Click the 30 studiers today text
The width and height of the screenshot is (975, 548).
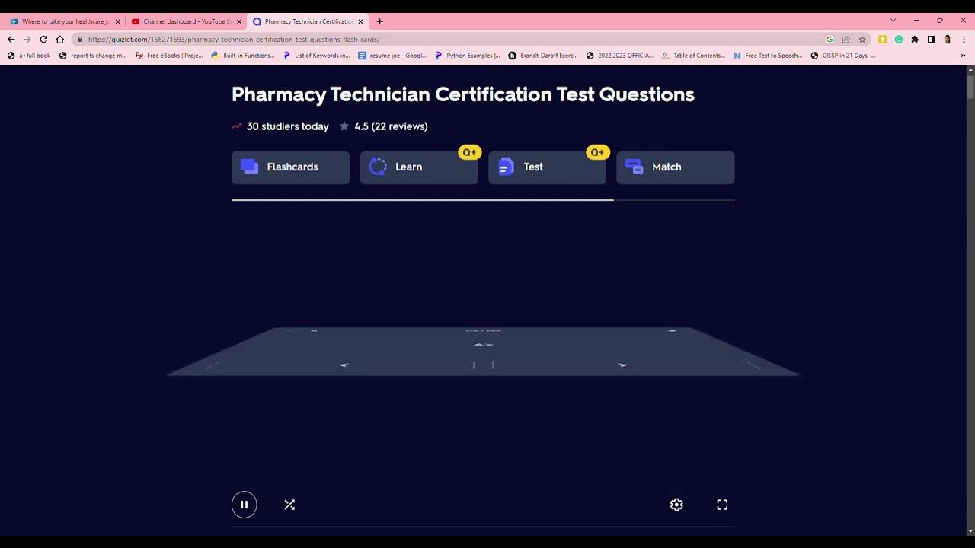[x=288, y=126]
